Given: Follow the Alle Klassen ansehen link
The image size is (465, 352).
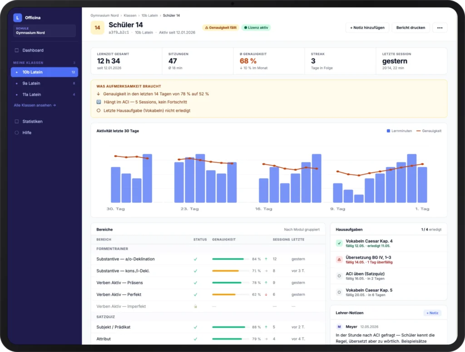Looking at the screenshot, I should (x=35, y=105).
